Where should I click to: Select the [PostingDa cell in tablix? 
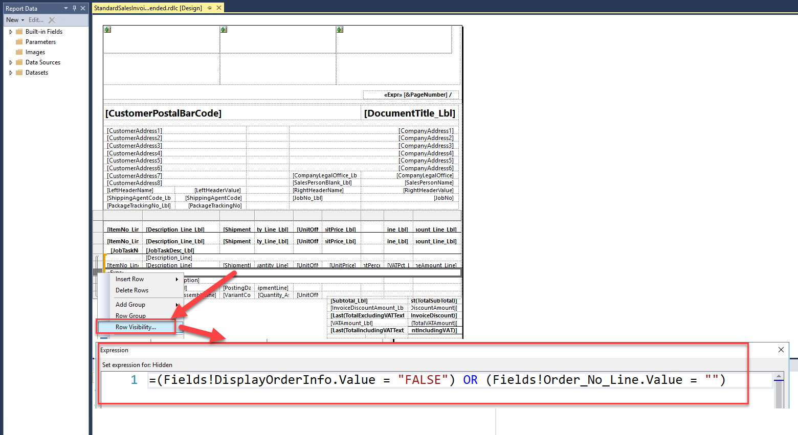pos(238,288)
